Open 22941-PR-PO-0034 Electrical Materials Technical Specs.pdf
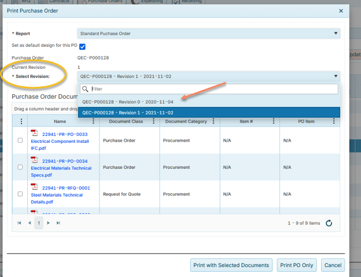Screen dimensions: 361x277 click(61, 168)
